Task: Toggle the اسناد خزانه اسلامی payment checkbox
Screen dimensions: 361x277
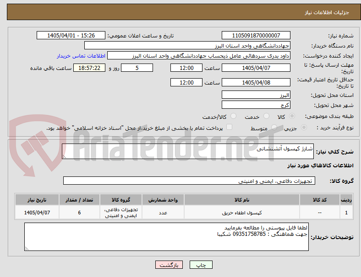Action: (x=230, y=127)
